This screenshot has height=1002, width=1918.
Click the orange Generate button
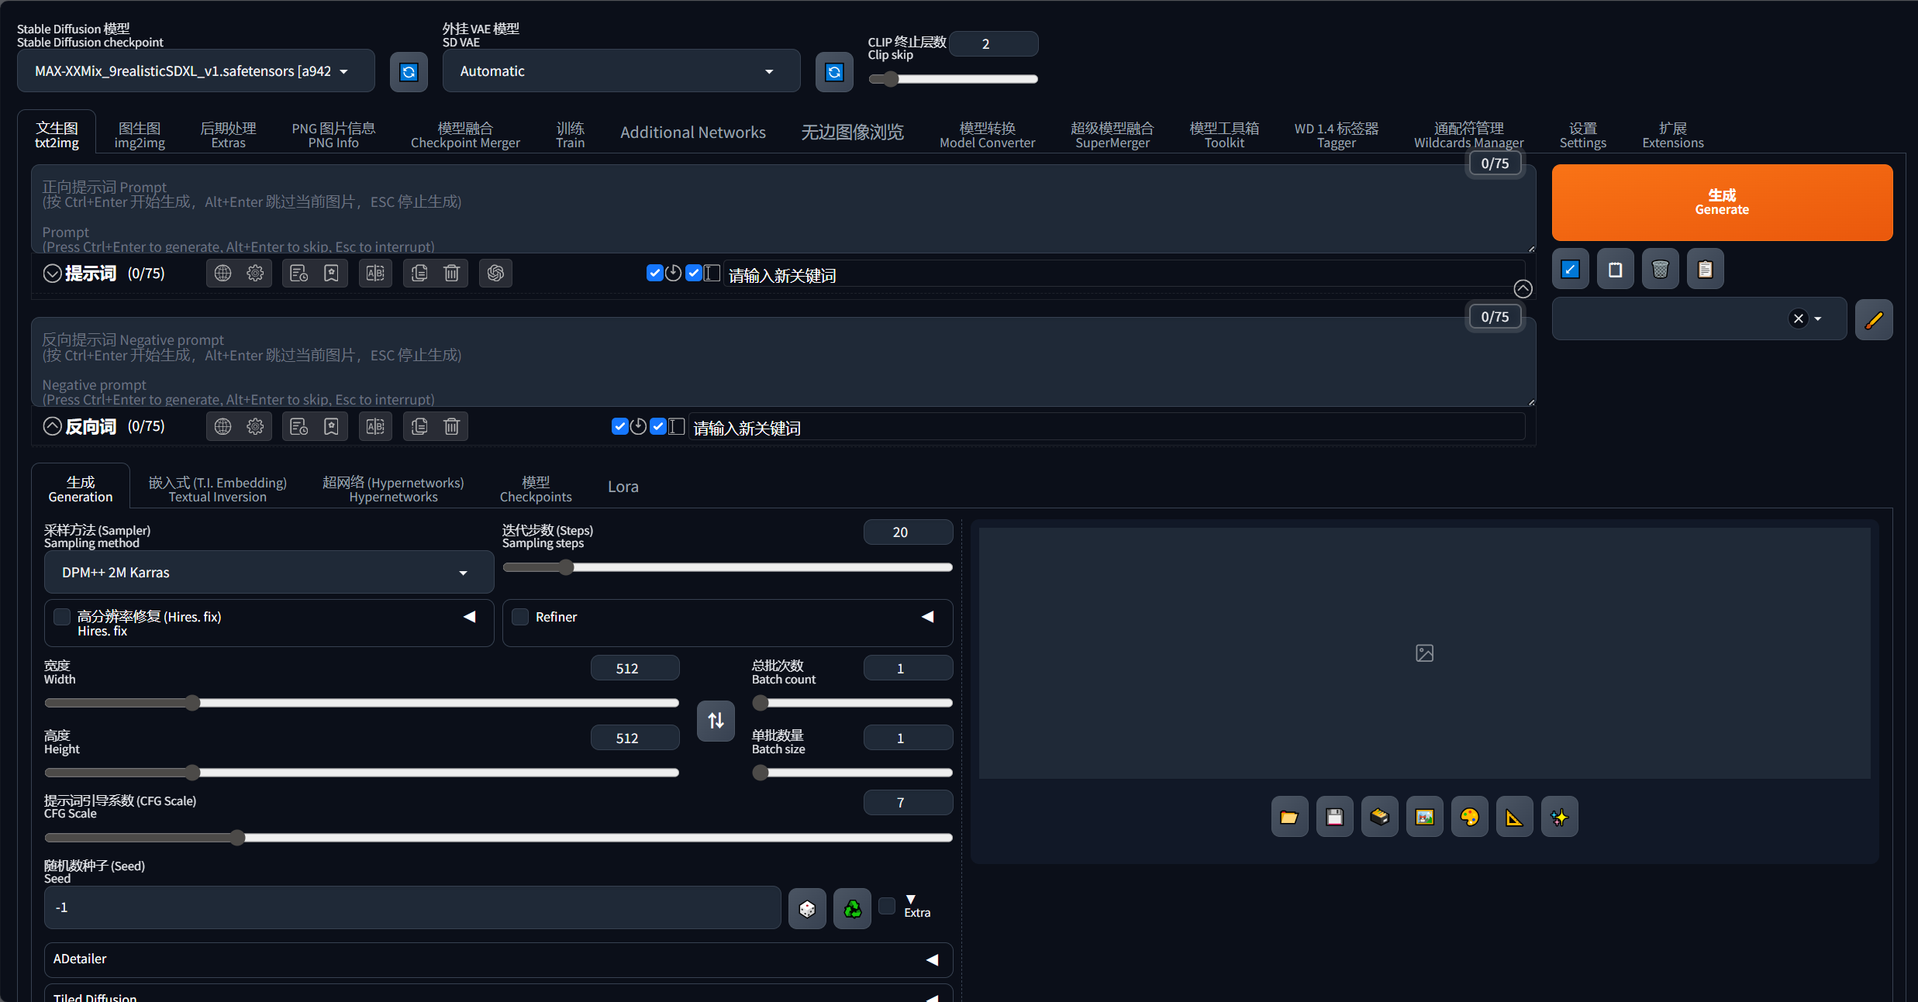click(1721, 202)
